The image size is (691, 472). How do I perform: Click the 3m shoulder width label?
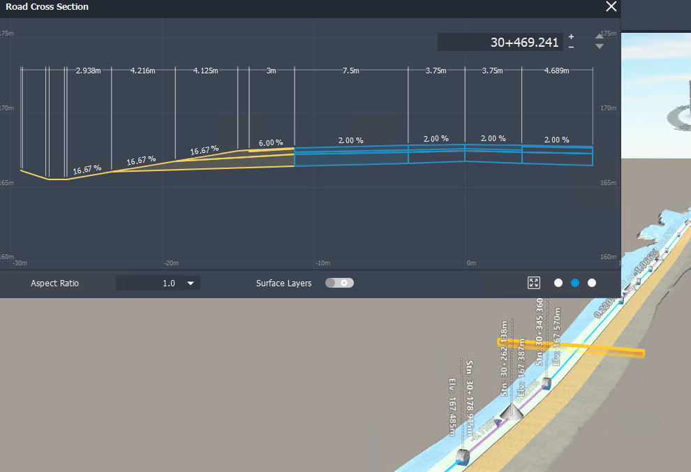[x=272, y=71]
